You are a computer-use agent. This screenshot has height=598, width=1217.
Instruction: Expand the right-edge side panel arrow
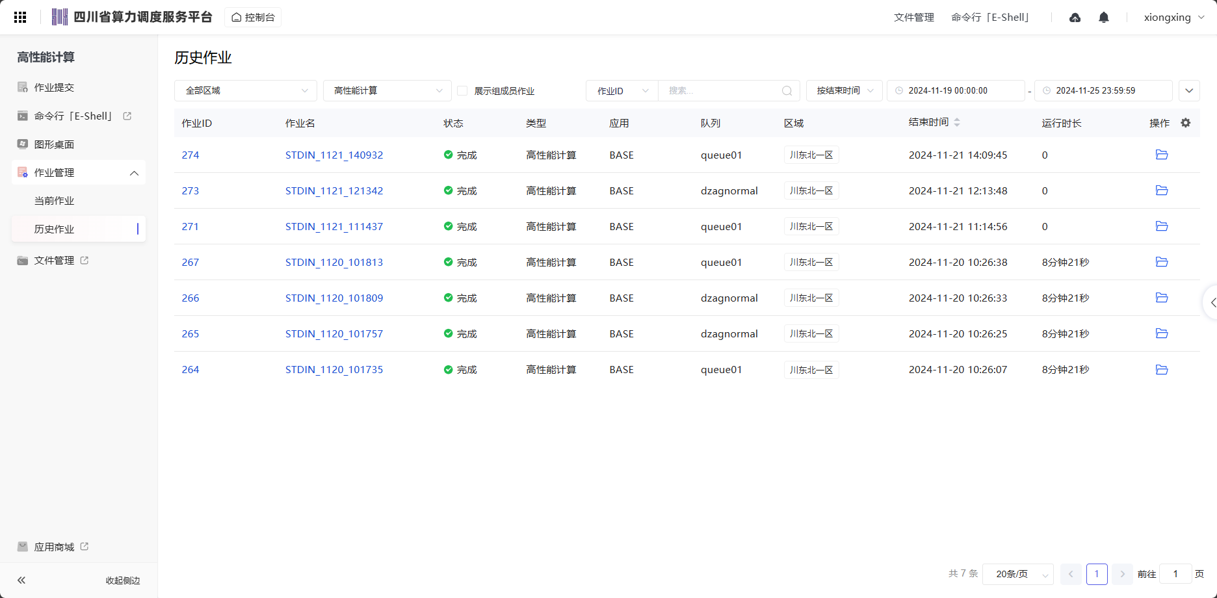pyautogui.click(x=1211, y=302)
